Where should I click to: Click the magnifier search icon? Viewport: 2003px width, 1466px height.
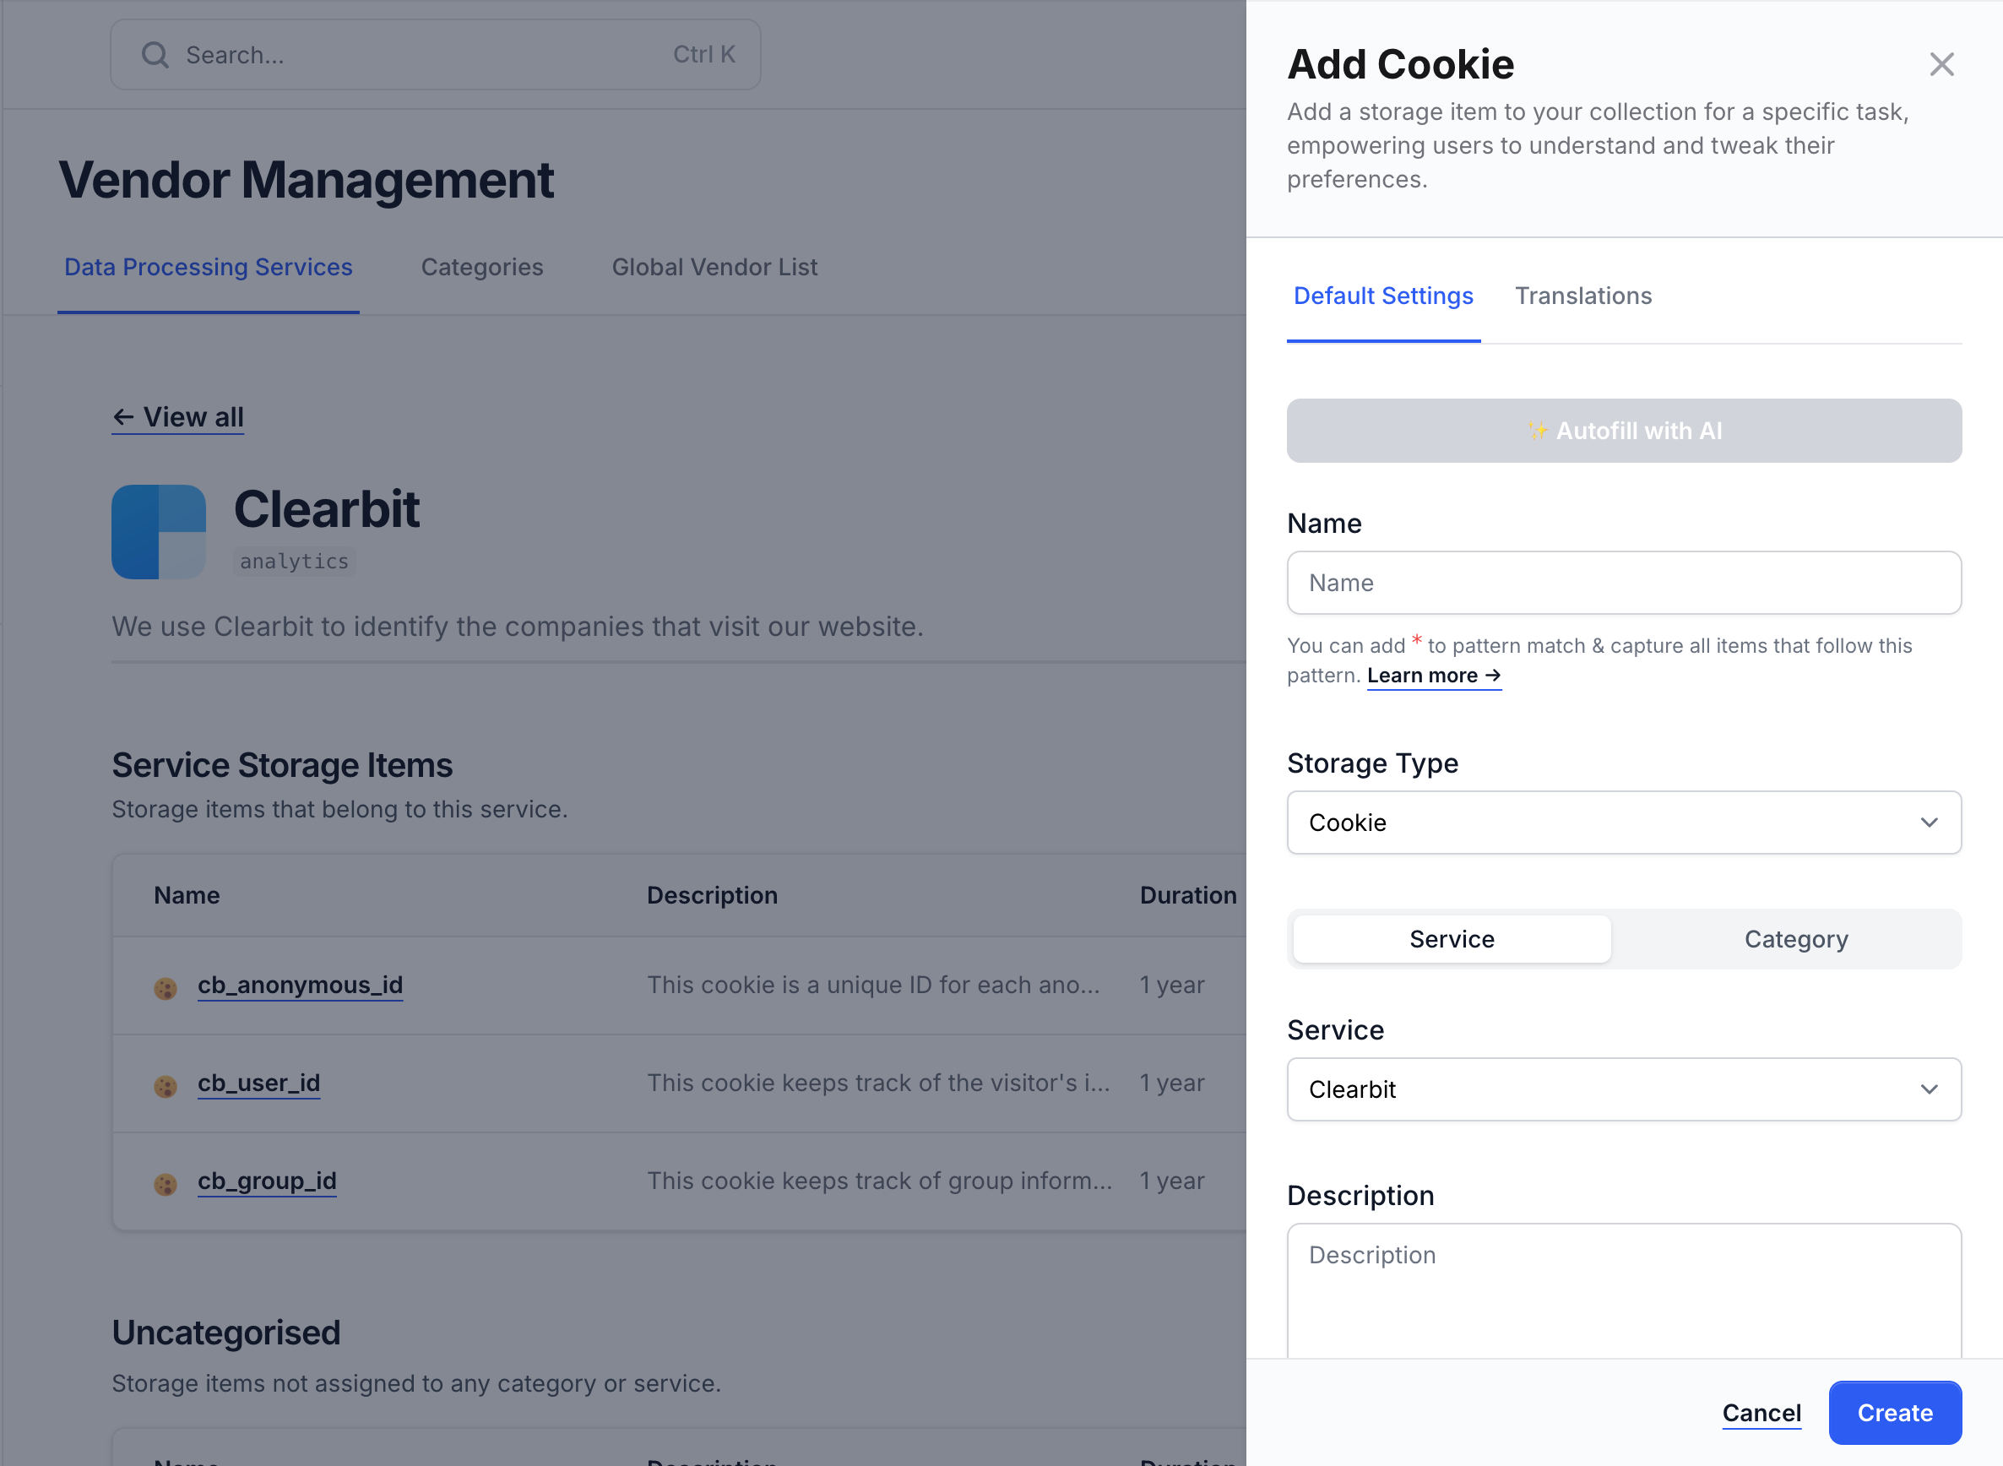[155, 55]
